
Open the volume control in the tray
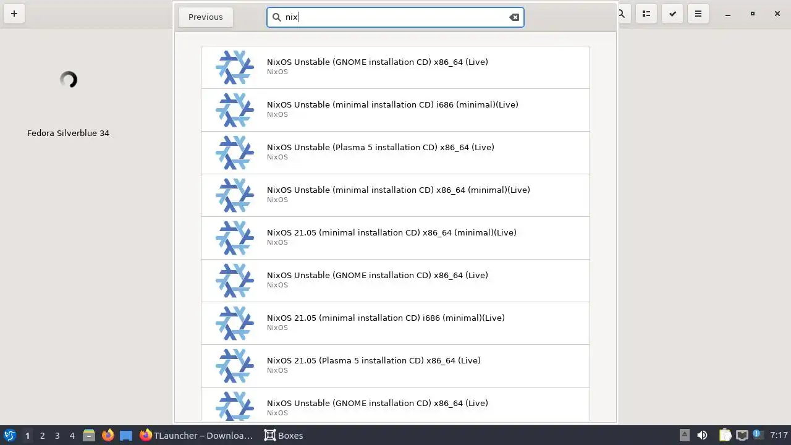pyautogui.click(x=702, y=436)
